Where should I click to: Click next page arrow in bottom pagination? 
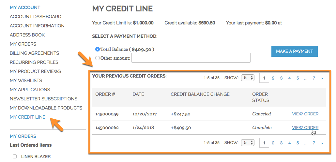322,143
